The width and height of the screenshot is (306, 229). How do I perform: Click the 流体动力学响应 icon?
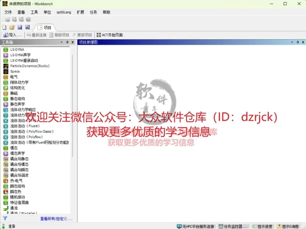click(6, 110)
